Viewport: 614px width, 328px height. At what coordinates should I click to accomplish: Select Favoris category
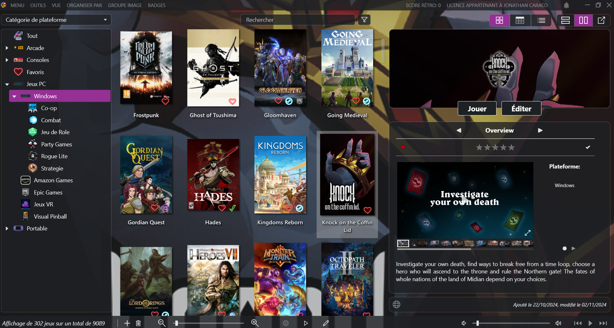(x=35, y=72)
